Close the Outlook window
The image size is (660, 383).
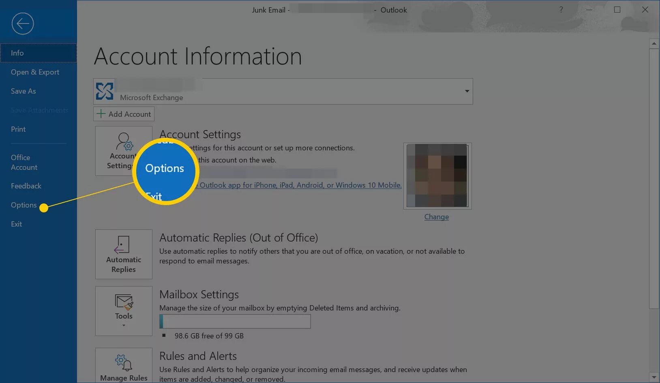pos(645,10)
